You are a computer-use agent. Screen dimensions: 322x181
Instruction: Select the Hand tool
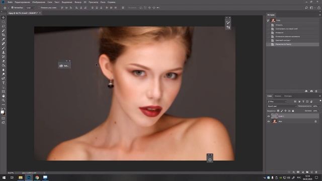coord(4,96)
